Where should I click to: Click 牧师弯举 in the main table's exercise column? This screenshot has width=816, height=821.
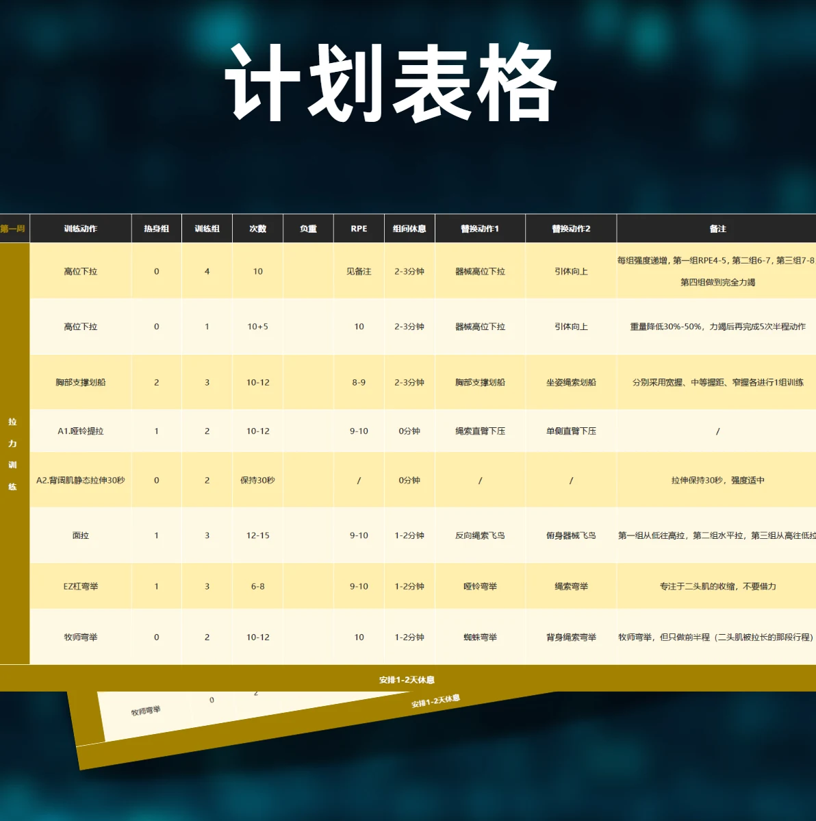[81, 637]
